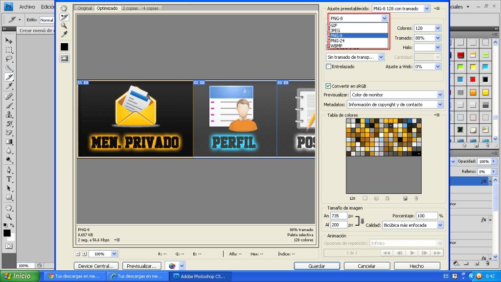This screenshot has height=282, width=501.
Task: Select the MEN. PRIVADO slice in preview
Action: (x=135, y=119)
